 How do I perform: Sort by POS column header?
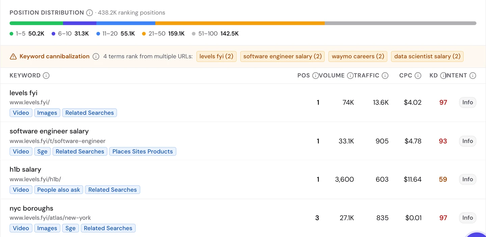[x=303, y=76]
